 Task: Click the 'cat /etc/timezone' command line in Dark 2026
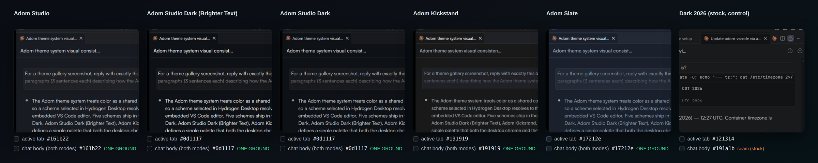pyautogui.click(x=736, y=77)
